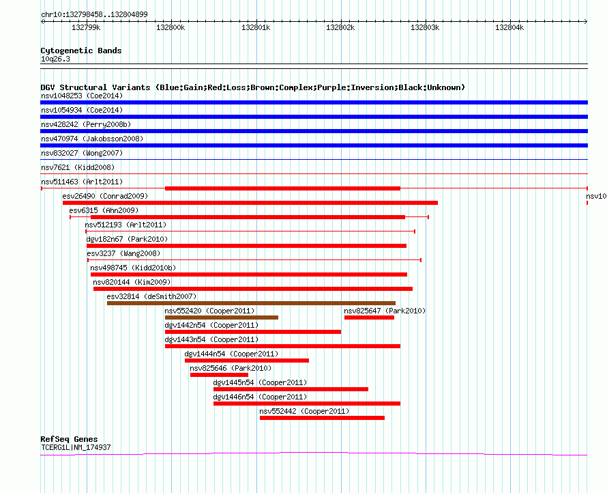The height and width of the screenshot is (493, 607).
Task: Select the nsv825647 (Park2010) variant label
Action: pyautogui.click(x=385, y=311)
